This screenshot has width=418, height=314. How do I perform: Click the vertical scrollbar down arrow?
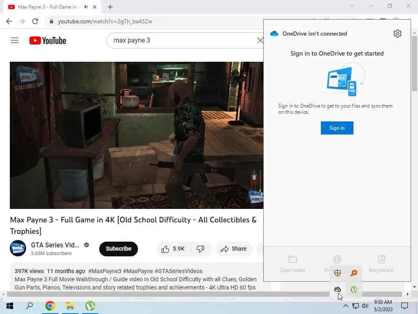pyautogui.click(x=414, y=287)
